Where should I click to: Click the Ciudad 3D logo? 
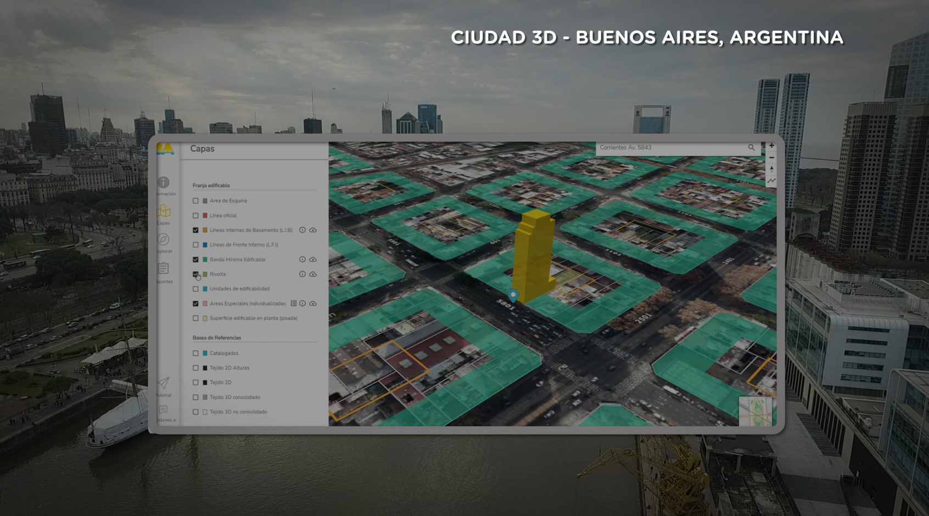(165, 149)
